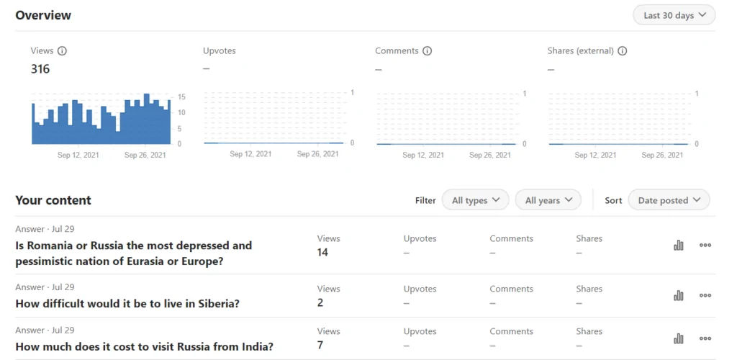Click the Views bar chart
Image resolution: width=737 pixels, height=360 pixels.
[101, 120]
